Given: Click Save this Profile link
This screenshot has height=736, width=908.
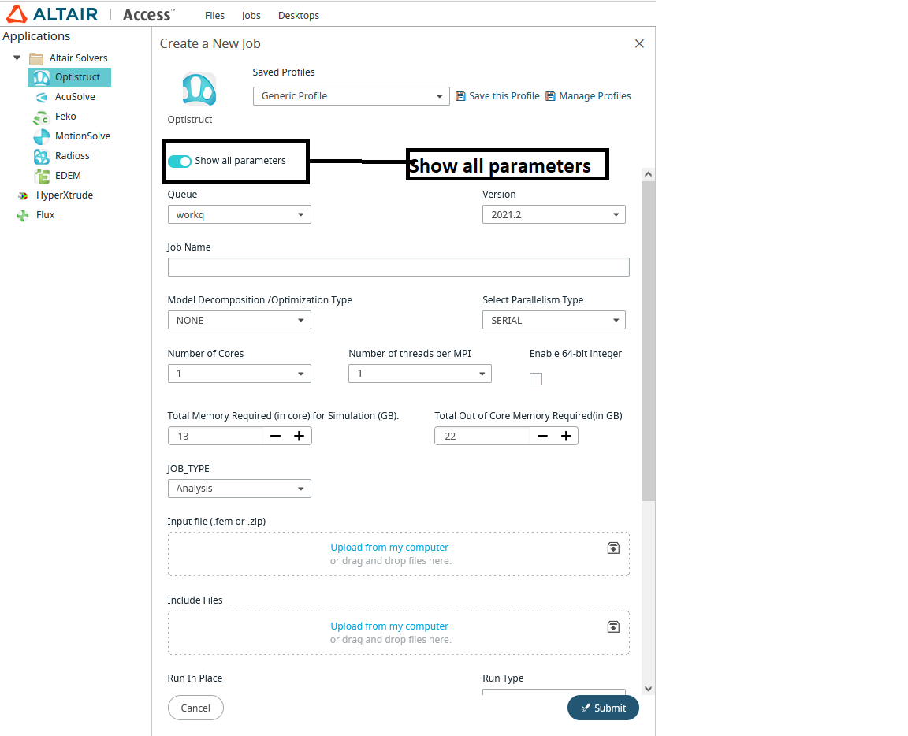Looking at the screenshot, I should coord(498,96).
